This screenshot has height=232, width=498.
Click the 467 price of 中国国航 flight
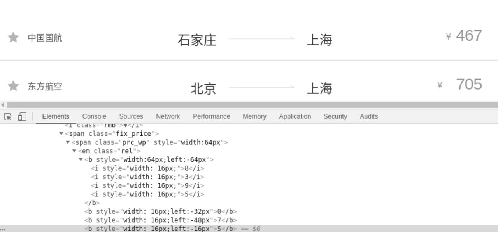[x=468, y=36]
